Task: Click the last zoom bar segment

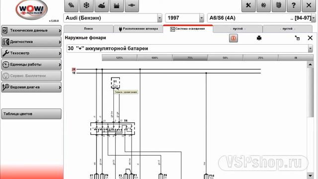Action: [296, 58]
